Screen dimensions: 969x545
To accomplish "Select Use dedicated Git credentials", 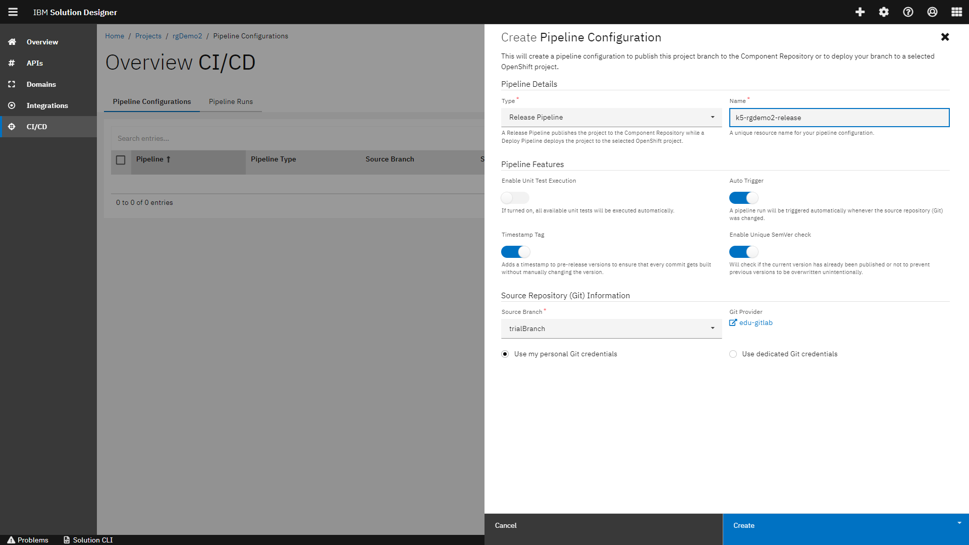I will 733,354.
